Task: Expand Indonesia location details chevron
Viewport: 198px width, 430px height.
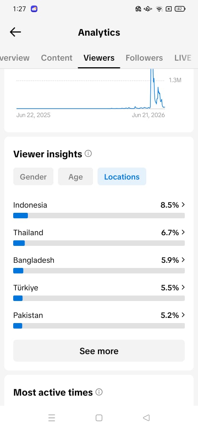Action: point(183,205)
